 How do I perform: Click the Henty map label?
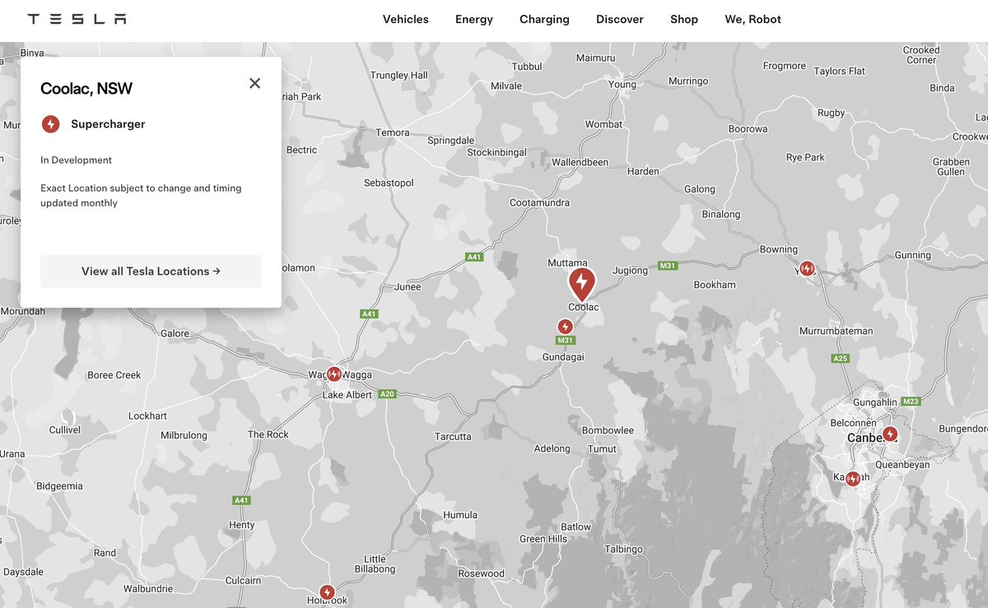(242, 525)
